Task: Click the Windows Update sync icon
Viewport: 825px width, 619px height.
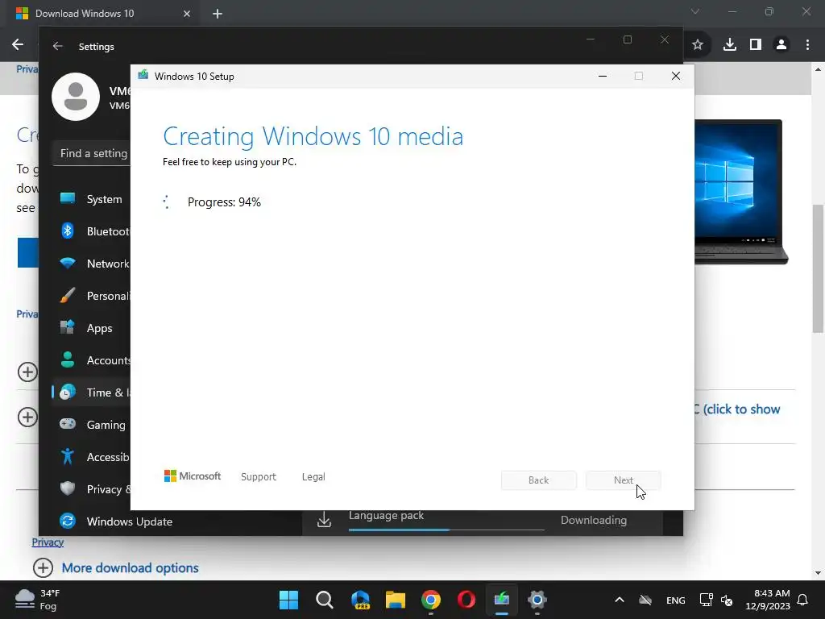Action: (x=68, y=521)
